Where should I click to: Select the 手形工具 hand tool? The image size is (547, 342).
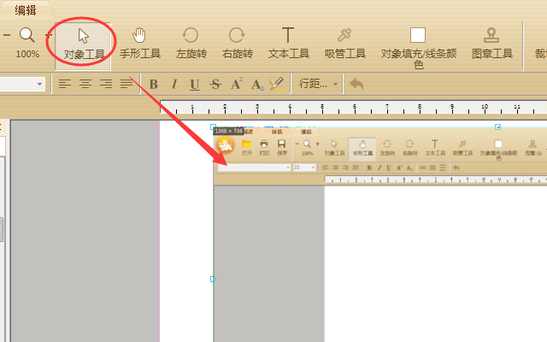[x=139, y=44]
